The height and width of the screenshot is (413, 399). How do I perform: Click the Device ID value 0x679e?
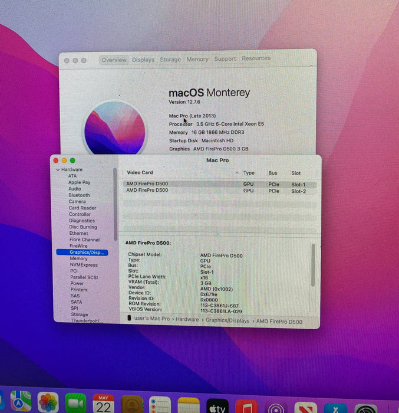(x=209, y=294)
